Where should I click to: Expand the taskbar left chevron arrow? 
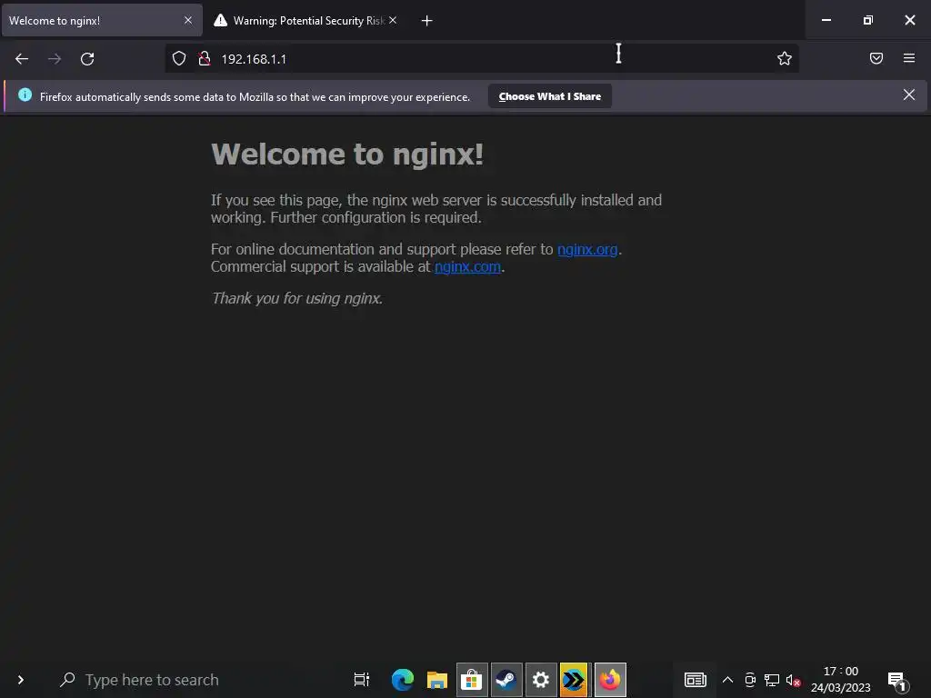coord(21,680)
